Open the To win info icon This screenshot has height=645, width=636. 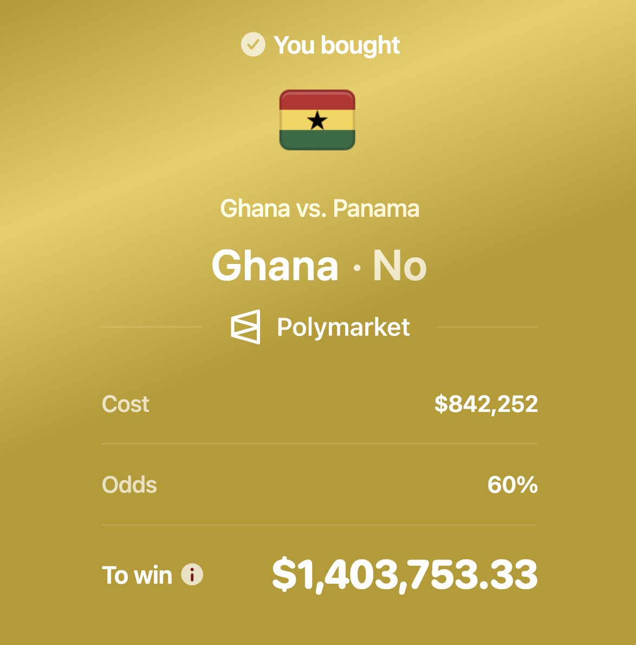192,574
